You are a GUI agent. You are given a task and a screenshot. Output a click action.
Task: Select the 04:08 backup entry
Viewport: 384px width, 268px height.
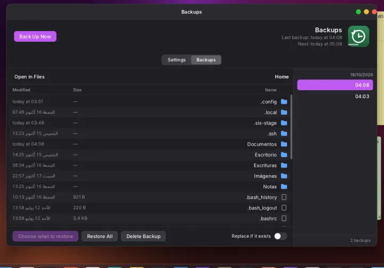(335, 85)
